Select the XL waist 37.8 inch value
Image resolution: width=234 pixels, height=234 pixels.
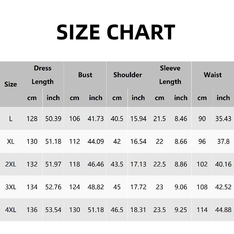[223, 142]
